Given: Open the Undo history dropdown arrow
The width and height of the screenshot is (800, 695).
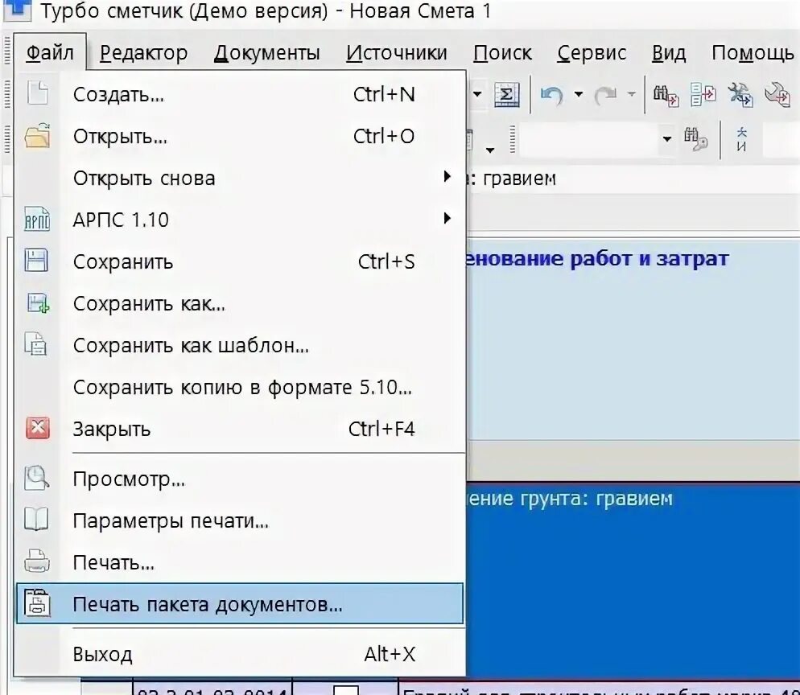Looking at the screenshot, I should click(x=579, y=94).
